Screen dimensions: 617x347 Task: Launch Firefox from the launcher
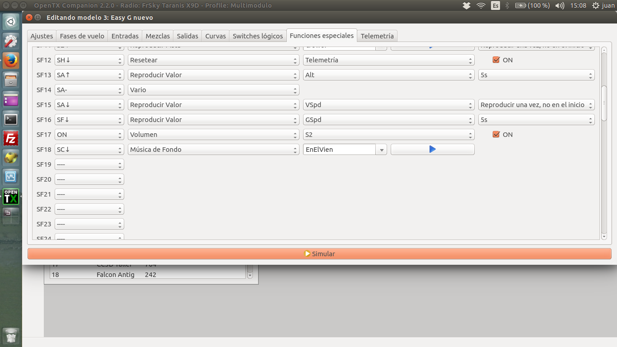pyautogui.click(x=11, y=60)
